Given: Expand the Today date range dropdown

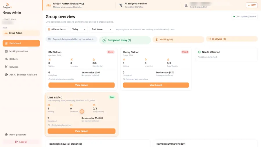Looking at the screenshot, I should click(x=79, y=29).
